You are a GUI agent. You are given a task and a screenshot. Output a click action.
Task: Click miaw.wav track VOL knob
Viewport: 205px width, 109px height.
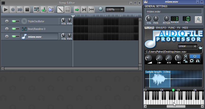coord(64,35)
